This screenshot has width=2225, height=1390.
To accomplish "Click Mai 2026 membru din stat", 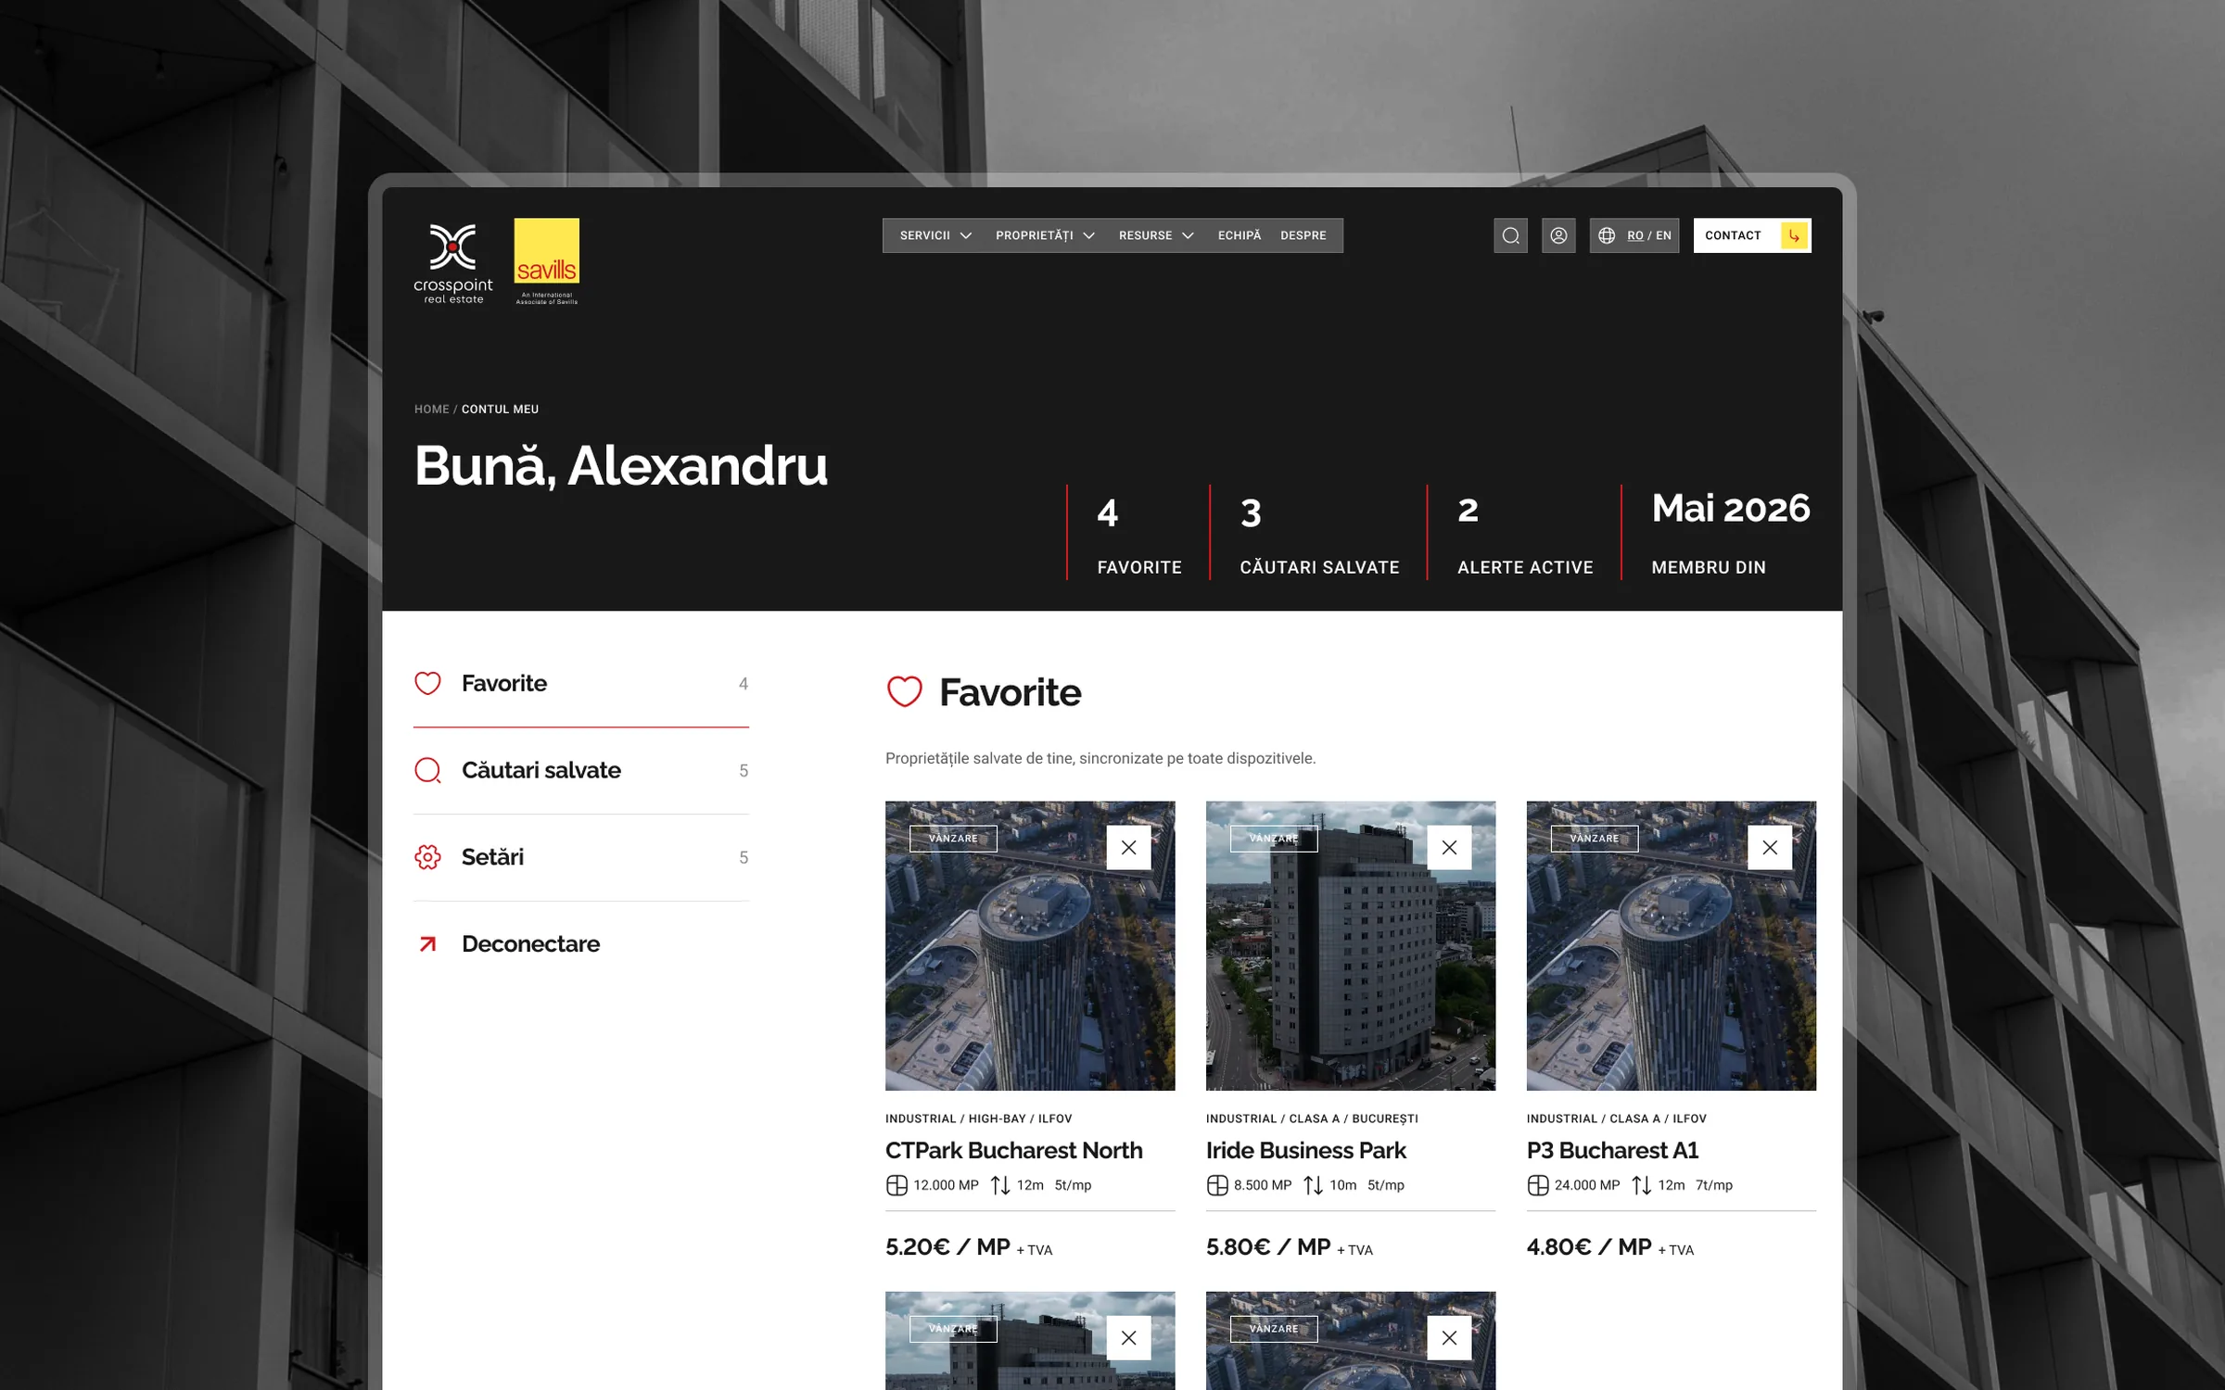I will 1730,535.
